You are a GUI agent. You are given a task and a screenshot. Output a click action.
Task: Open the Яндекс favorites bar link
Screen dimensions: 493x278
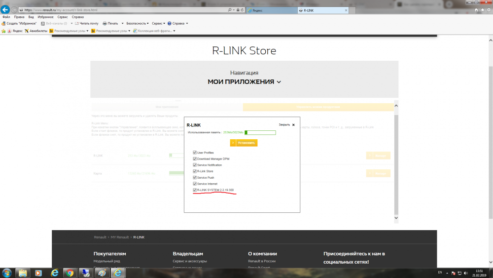(x=15, y=31)
